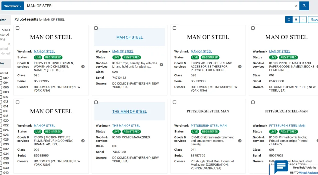Toggle class 028 filter checkbox
Image resolution: width=318 pixels, height=175 pixels.
[1, 139]
